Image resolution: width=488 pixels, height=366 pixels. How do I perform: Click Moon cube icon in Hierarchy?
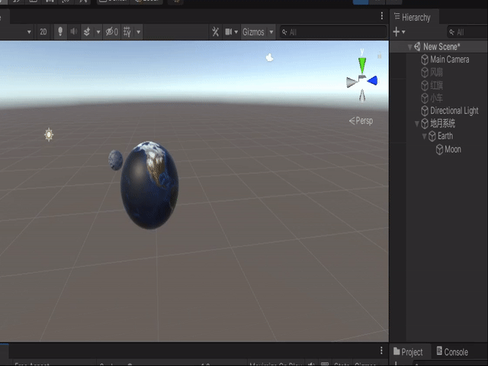tap(439, 149)
